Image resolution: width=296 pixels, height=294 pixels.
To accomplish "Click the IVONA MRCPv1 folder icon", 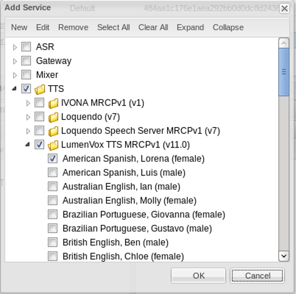I will [53, 103].
